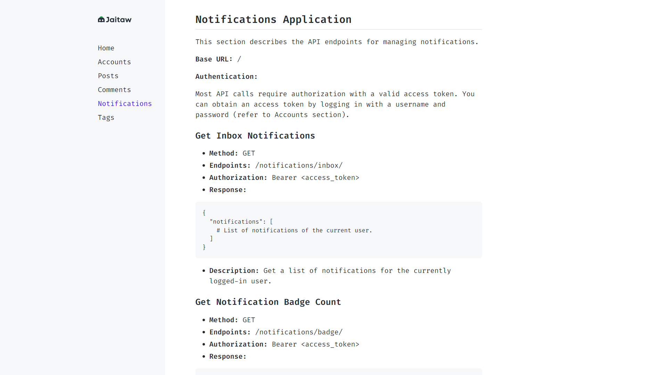Navigate to Comments in the sidebar
Screen dimensions: 667x375
[114, 90]
